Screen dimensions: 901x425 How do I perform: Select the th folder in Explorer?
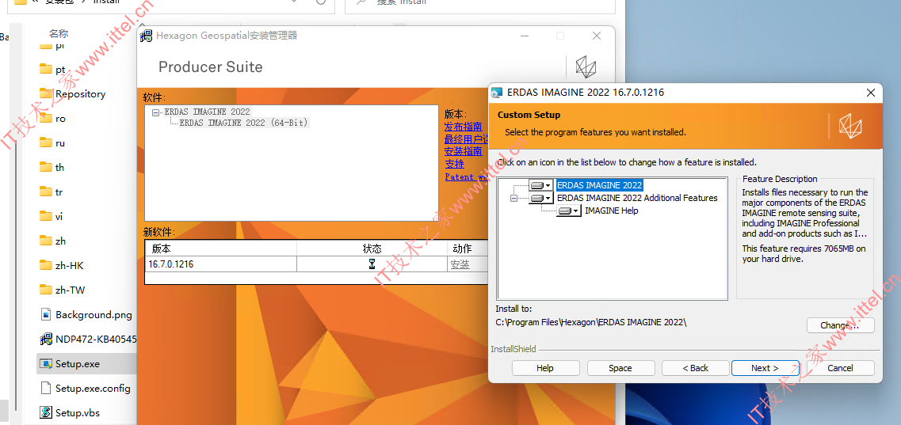click(x=59, y=167)
